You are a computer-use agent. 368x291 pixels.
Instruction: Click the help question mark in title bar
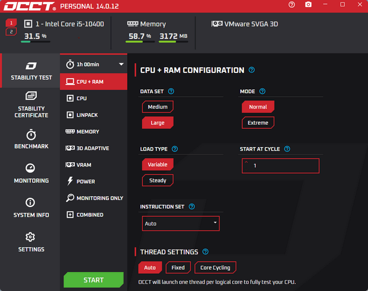click(292, 5)
